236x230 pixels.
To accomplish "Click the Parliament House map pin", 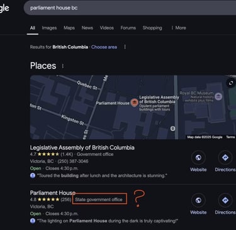I will tap(134, 102).
